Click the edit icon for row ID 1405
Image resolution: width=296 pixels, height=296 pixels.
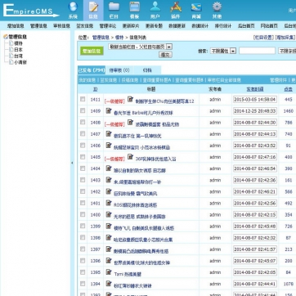[131, 157]
